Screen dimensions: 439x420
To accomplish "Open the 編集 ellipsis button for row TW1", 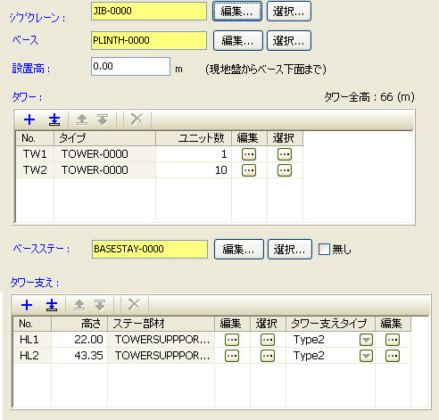I will pos(249,154).
